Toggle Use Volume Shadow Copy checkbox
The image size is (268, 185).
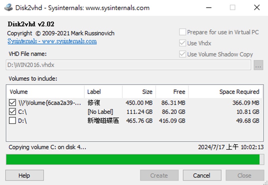point(182,54)
